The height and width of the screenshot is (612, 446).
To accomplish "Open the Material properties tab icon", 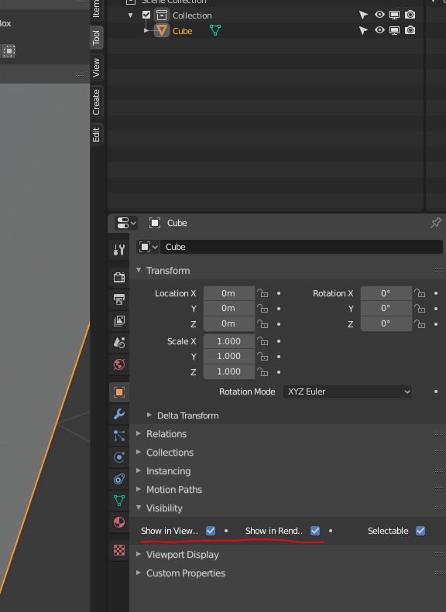I will coord(119,522).
